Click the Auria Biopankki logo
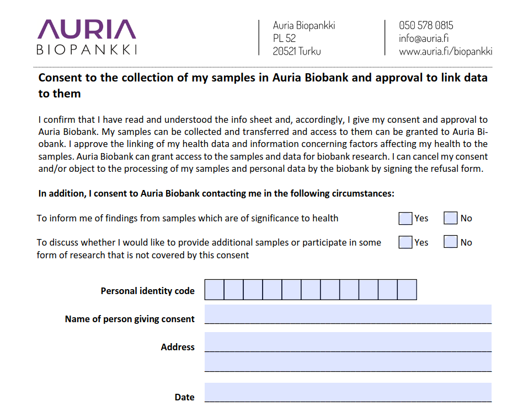 tap(87, 37)
